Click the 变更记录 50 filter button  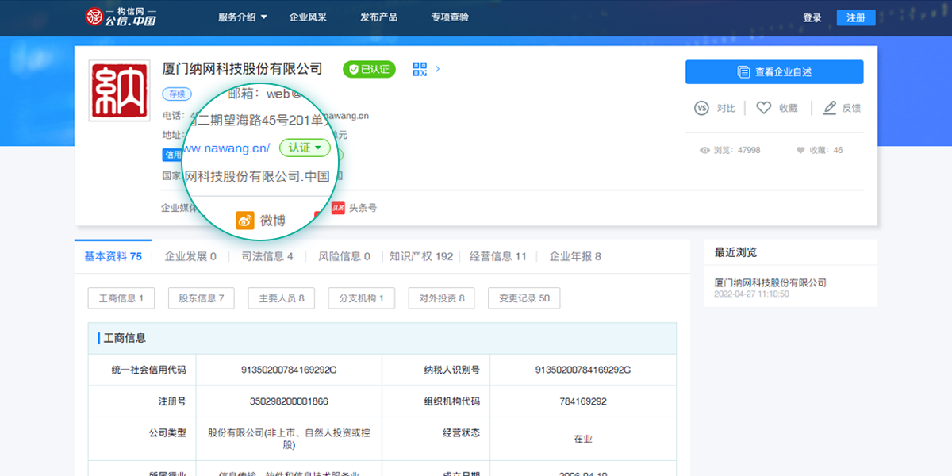coord(524,298)
